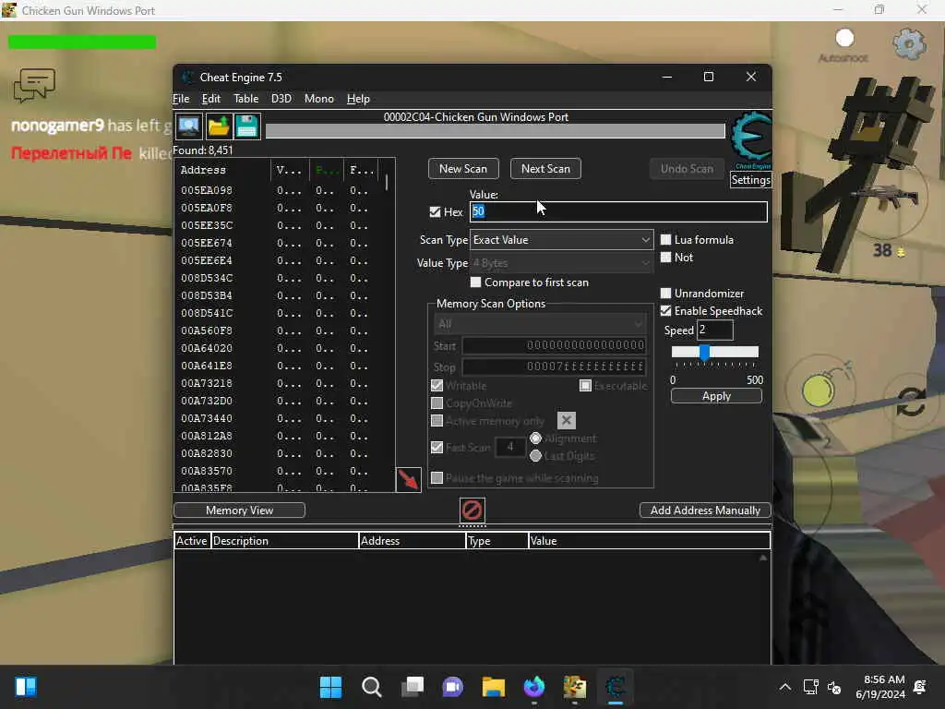Open the Mono menu
Viewport: 945px width, 709px height.
pyautogui.click(x=318, y=98)
